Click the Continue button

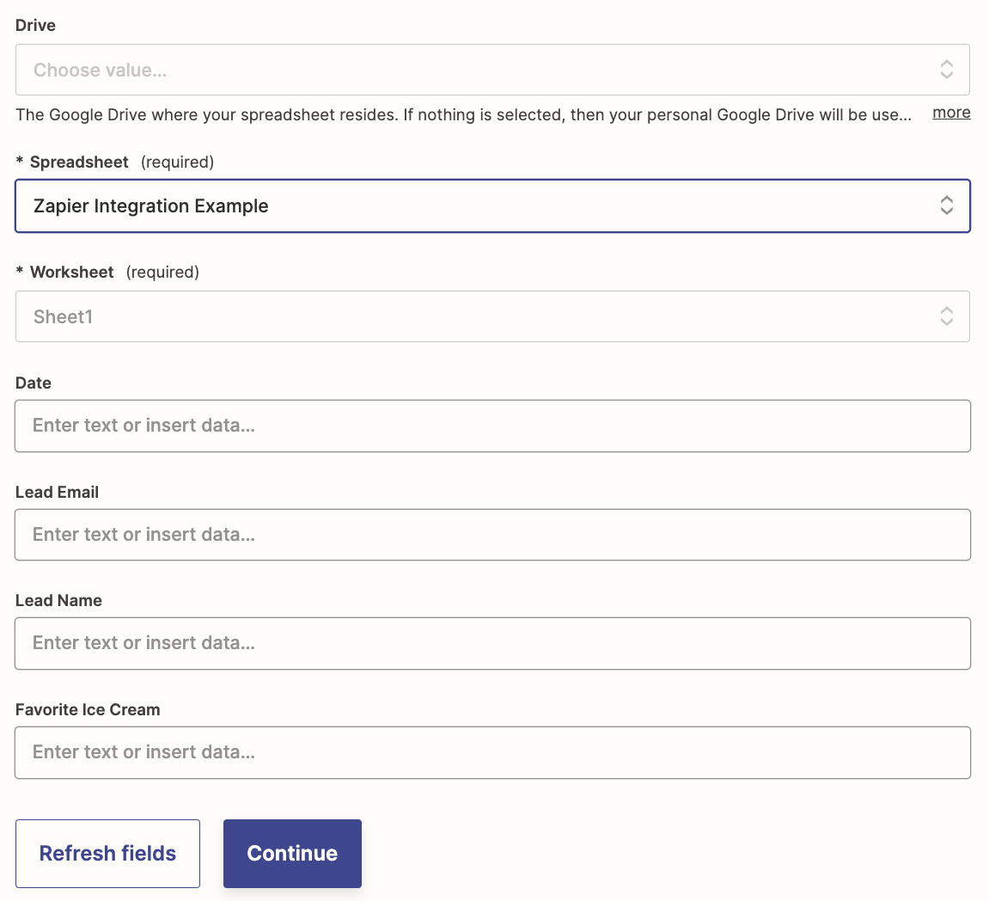click(x=292, y=853)
